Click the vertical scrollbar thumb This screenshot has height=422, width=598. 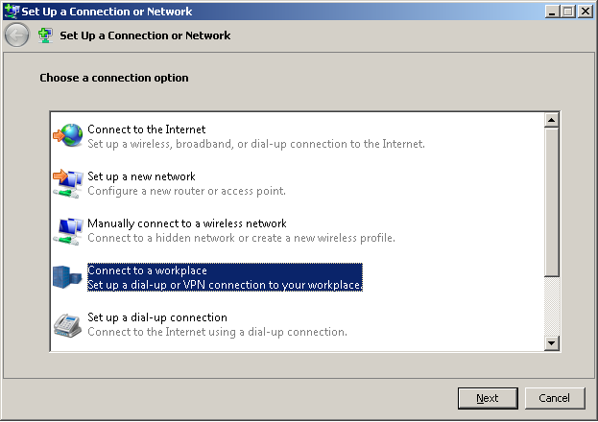[x=552, y=202]
